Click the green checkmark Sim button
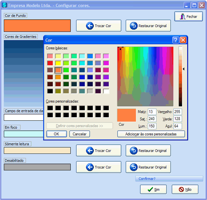 click(153, 189)
